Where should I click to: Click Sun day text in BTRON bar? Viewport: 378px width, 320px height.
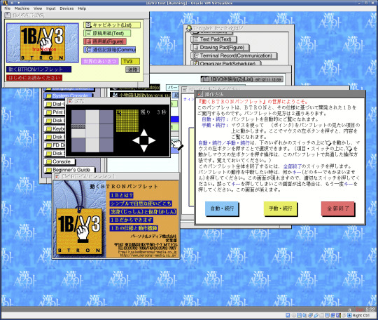tap(360, 309)
